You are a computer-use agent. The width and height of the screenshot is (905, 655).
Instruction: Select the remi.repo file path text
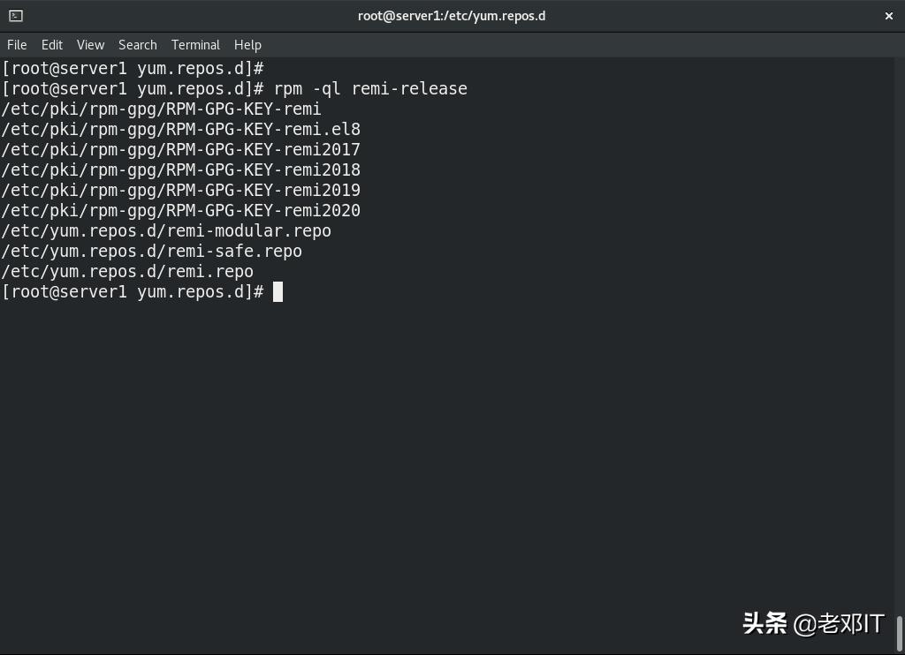pyautogui.click(x=126, y=271)
